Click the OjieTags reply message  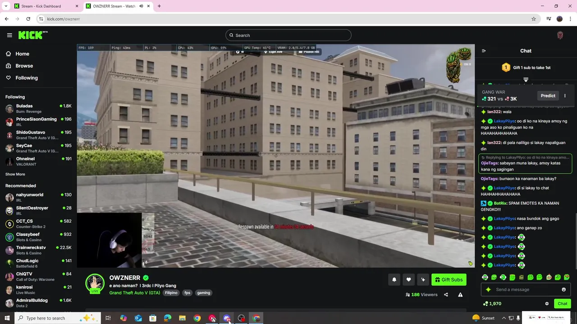click(x=525, y=164)
